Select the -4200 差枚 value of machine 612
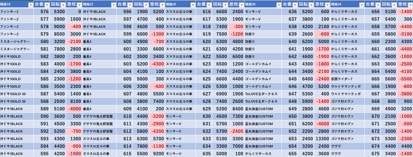Viewport: 413px width, 157px height. click(x=157, y=131)
